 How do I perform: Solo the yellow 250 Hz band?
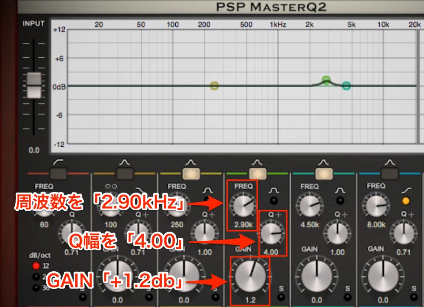coord(215,297)
